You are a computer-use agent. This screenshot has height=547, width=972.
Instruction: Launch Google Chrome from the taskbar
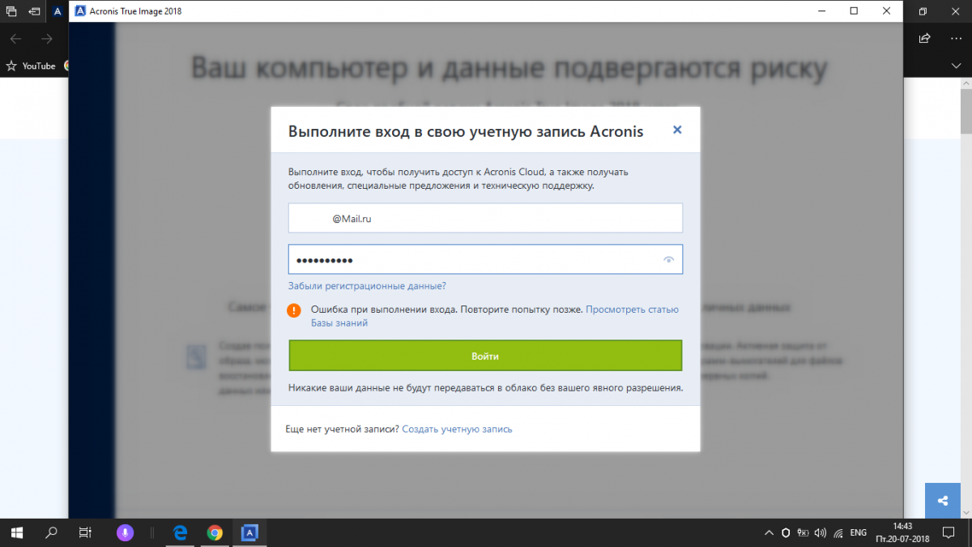pyautogui.click(x=215, y=532)
